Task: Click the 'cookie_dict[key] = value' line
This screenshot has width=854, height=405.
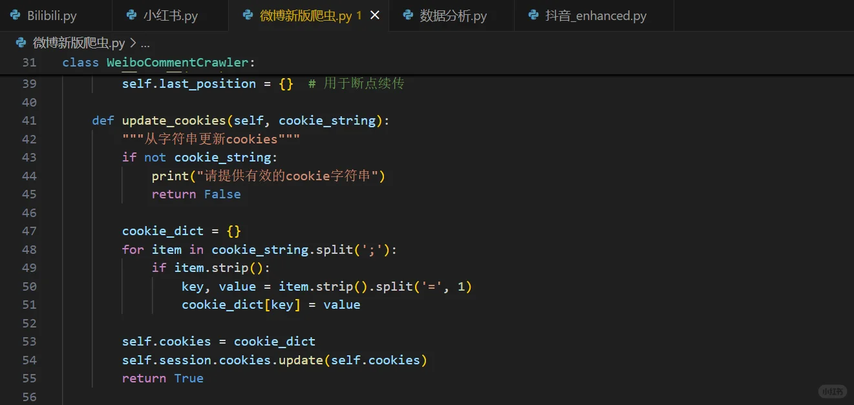Action: (271, 304)
